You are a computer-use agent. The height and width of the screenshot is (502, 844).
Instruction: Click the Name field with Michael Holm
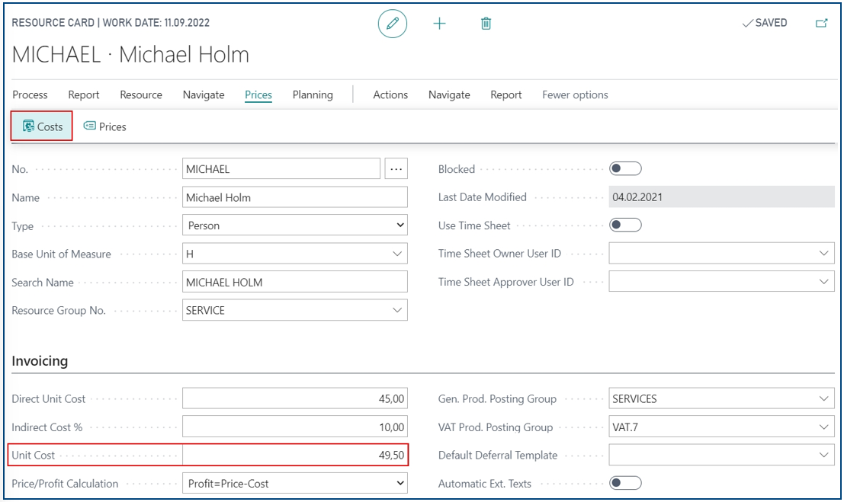(295, 197)
